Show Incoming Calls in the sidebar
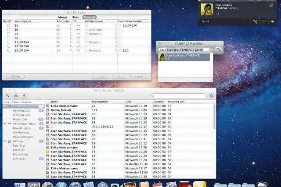The image size is (281, 187). (x=22, y=111)
